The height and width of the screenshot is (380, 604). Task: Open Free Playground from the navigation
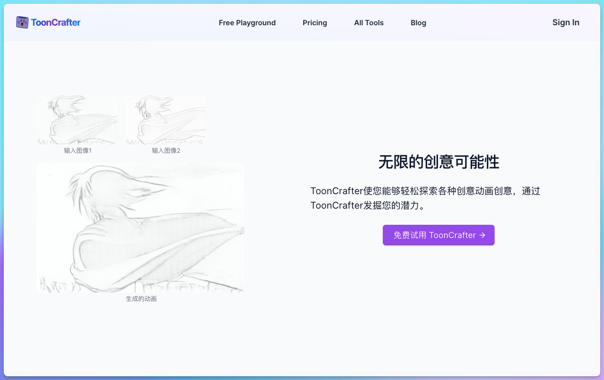(x=247, y=23)
